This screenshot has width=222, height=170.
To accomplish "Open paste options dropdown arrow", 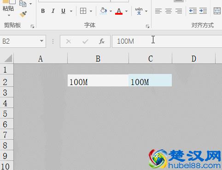I will coord(9,15).
